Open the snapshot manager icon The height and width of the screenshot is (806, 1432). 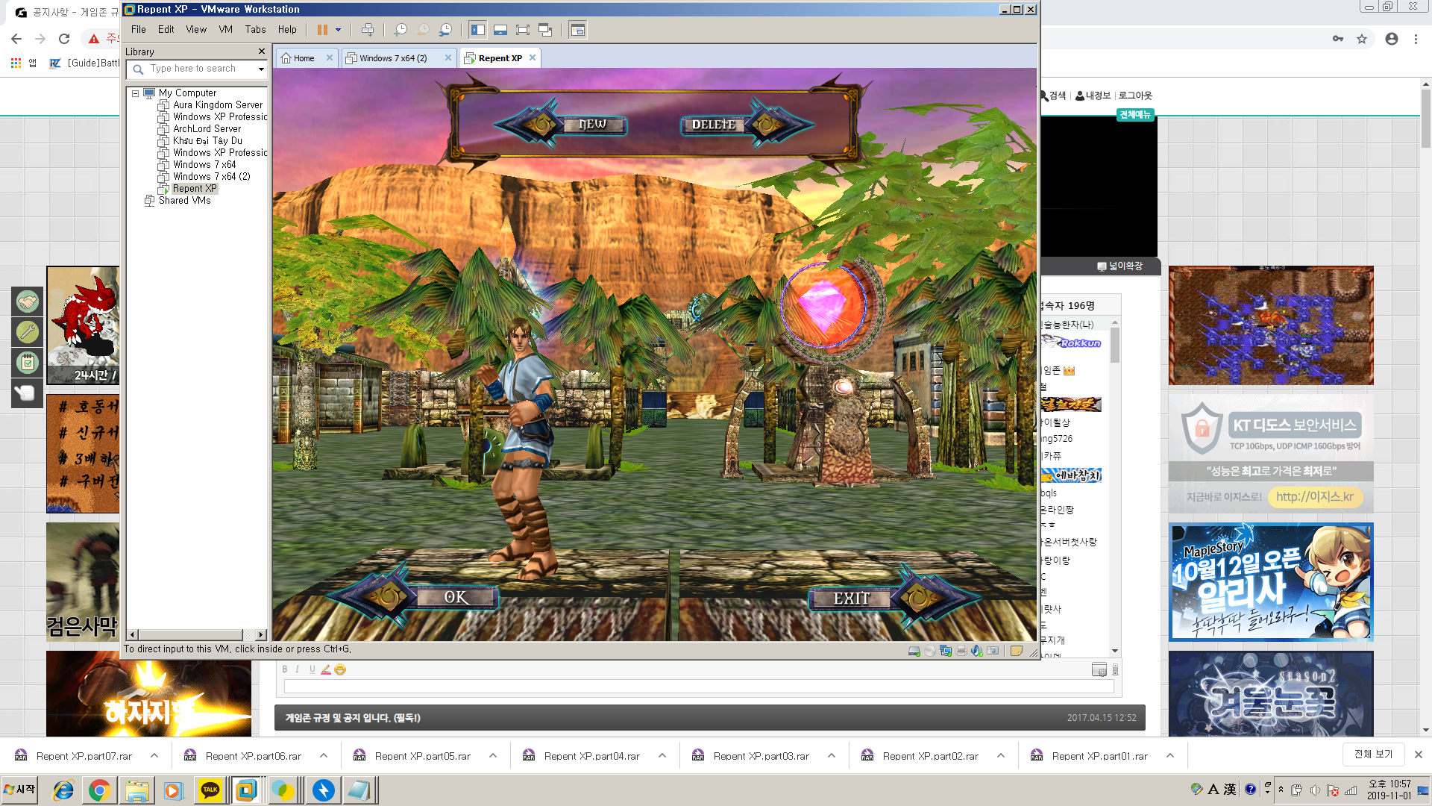coord(445,30)
